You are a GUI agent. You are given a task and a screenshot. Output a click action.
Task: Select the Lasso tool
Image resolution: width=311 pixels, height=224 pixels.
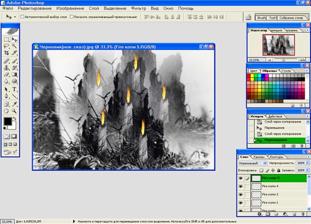click(6, 46)
